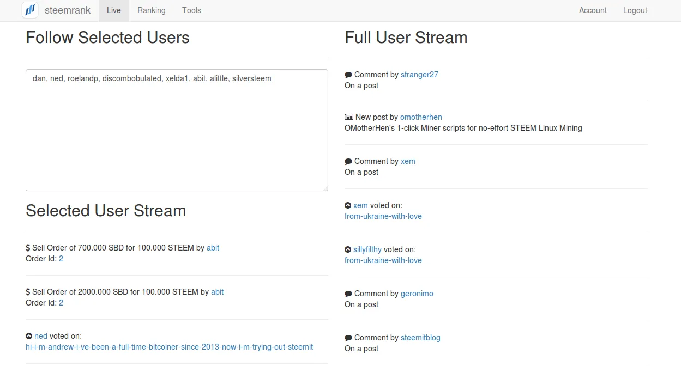Click 'On a post' under geronimo comment
This screenshot has width=681, height=366.
(x=361, y=304)
